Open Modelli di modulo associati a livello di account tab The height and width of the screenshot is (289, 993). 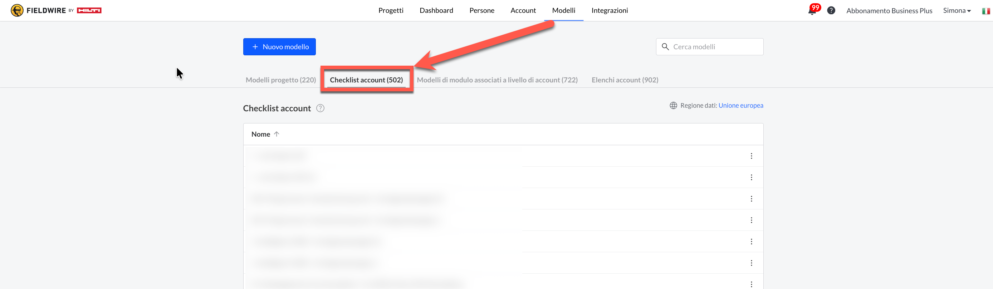(x=497, y=80)
